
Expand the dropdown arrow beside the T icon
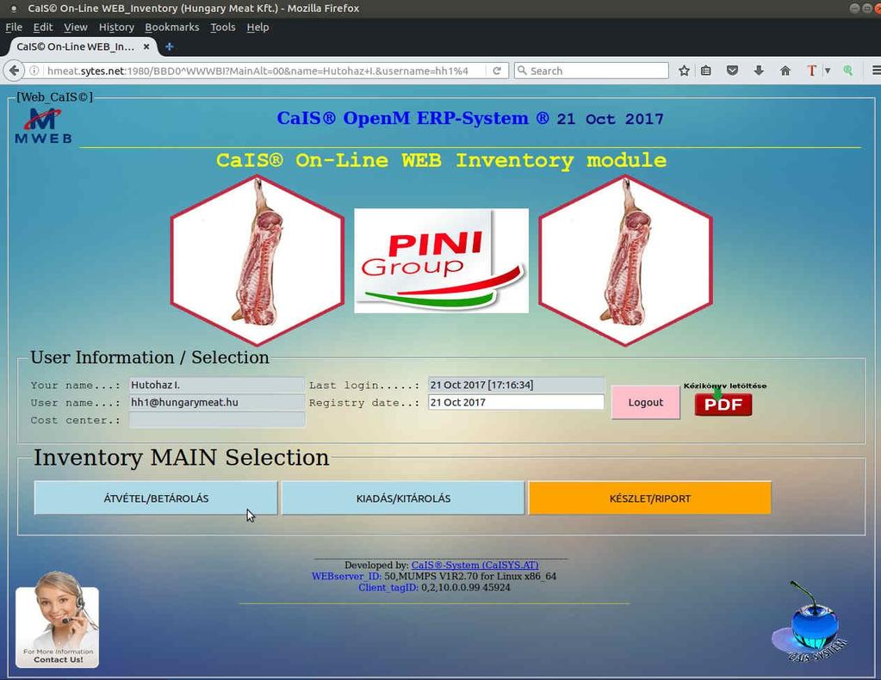pos(827,71)
